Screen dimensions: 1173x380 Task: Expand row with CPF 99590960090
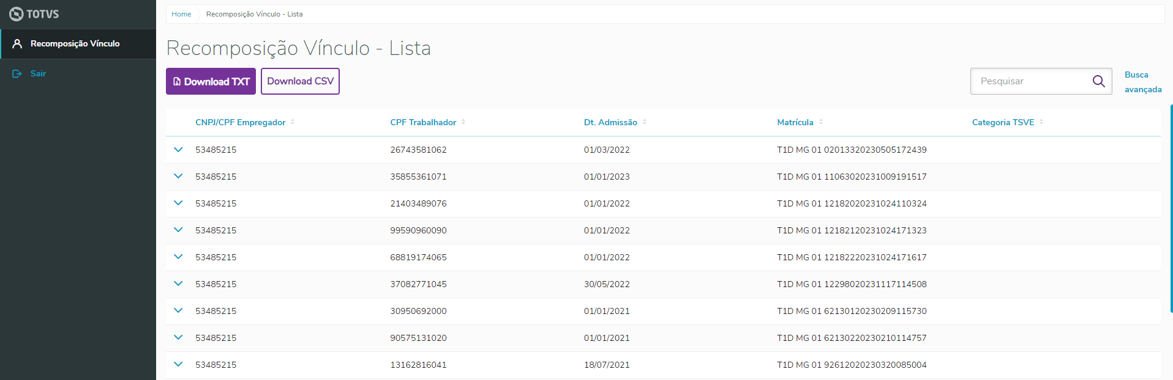[x=178, y=230]
